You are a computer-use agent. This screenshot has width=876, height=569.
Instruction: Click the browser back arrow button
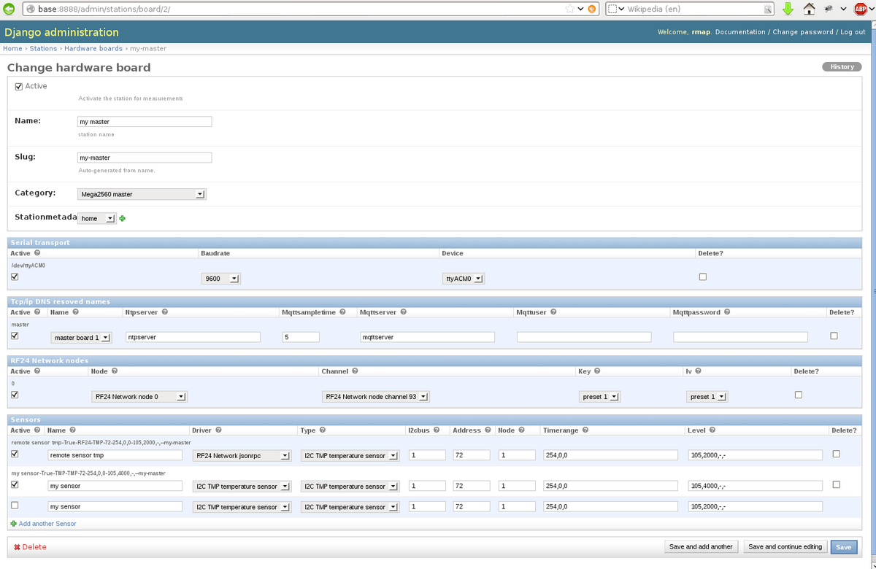(9, 9)
